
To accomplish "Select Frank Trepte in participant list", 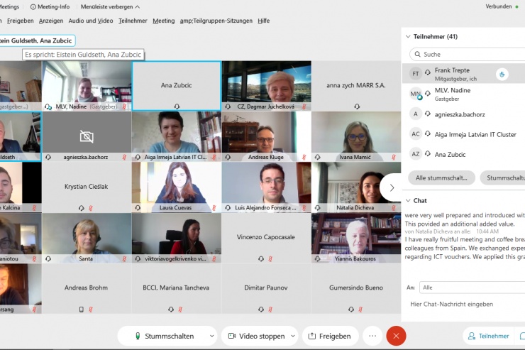I will (x=463, y=74).
